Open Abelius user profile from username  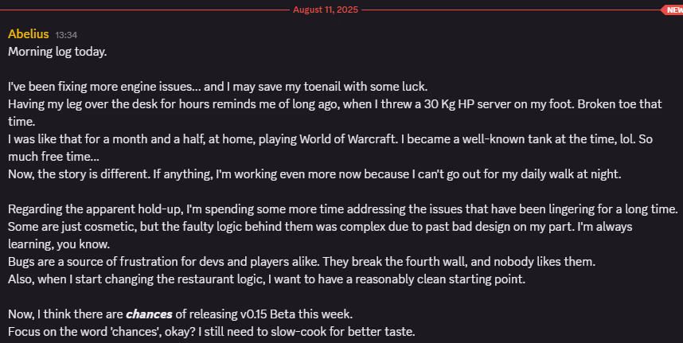[x=29, y=34]
